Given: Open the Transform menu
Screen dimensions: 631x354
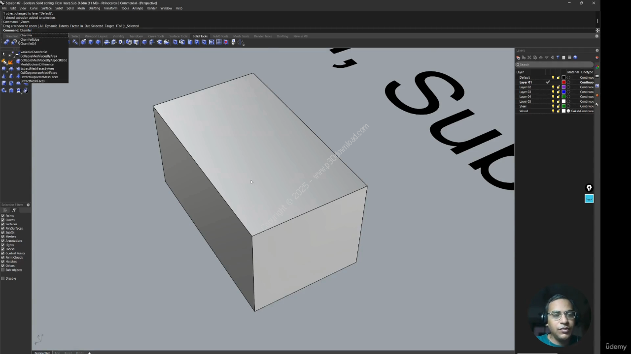Looking at the screenshot, I should point(110,8).
